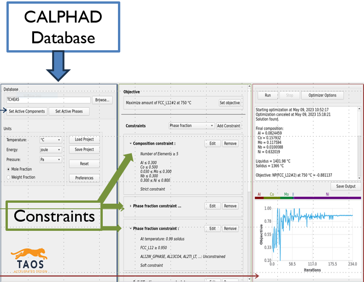Remove the 0.99 solidus phase fraction constraint
Image resolution: width=364 pixels, height=282 pixels.
[230, 229]
